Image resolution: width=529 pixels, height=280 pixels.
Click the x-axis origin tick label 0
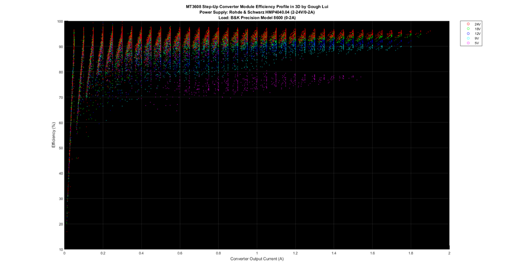[x=64, y=253]
